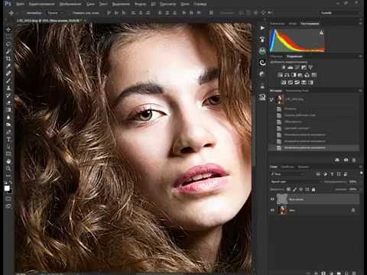Click the camera icon to create new snapshot
Viewport: 367px width, 275px height.
[x=346, y=160]
